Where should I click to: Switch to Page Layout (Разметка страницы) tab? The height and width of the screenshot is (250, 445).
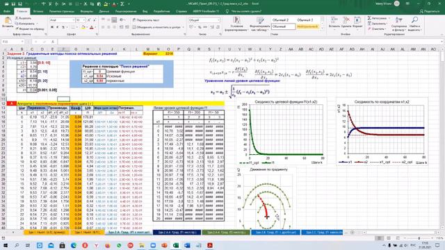pos(62,11)
